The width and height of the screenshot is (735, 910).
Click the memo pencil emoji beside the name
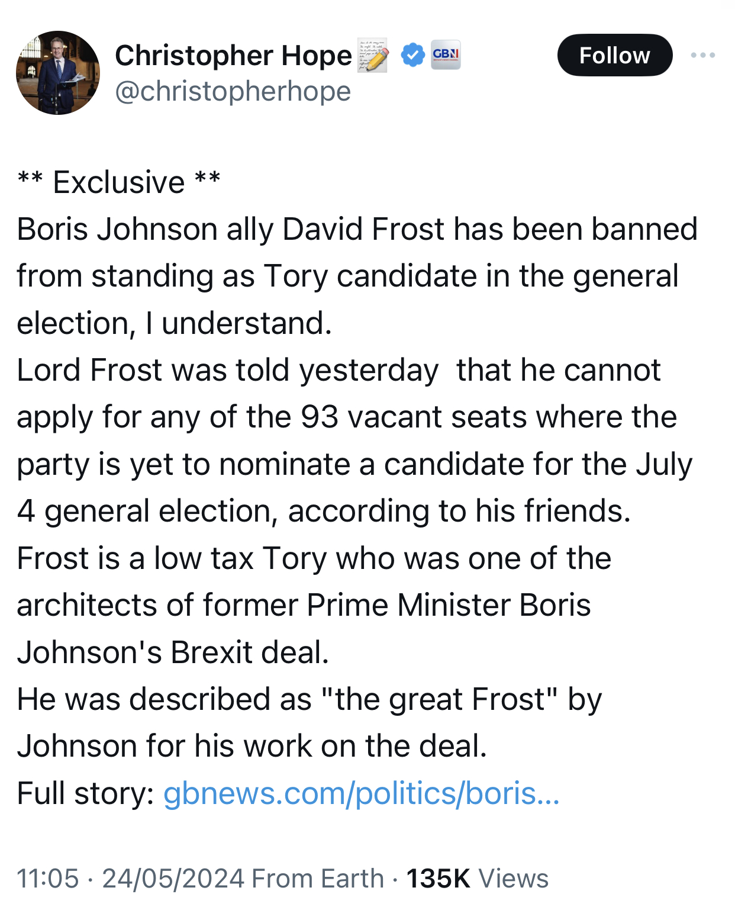tap(373, 56)
